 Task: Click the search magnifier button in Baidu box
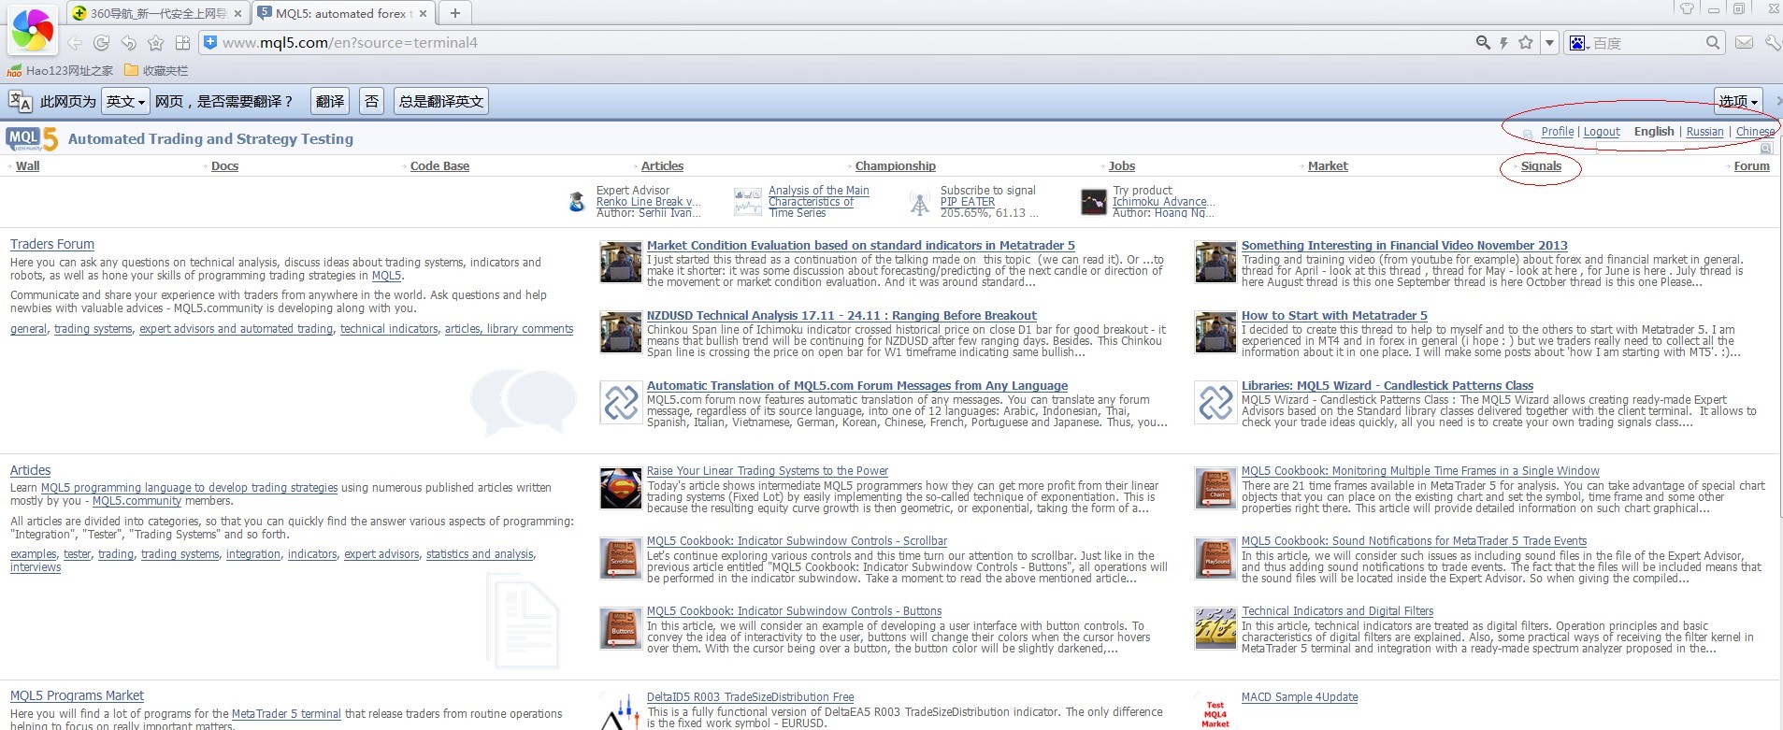[1713, 42]
